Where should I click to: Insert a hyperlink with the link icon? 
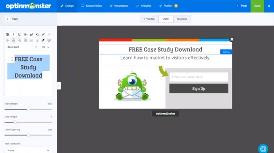[43, 35]
